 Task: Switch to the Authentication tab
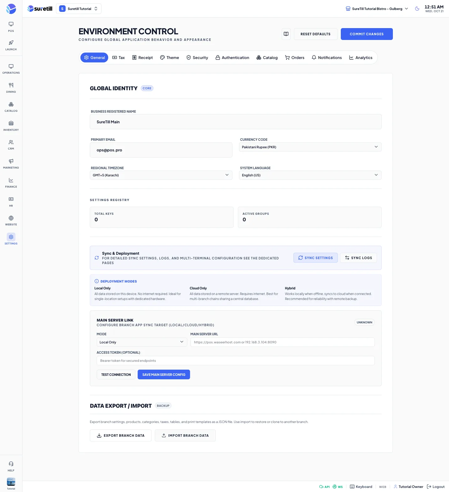pos(232,57)
